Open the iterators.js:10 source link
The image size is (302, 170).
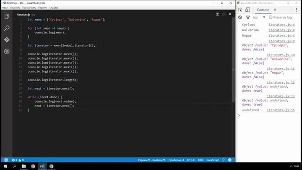pos(281,55)
